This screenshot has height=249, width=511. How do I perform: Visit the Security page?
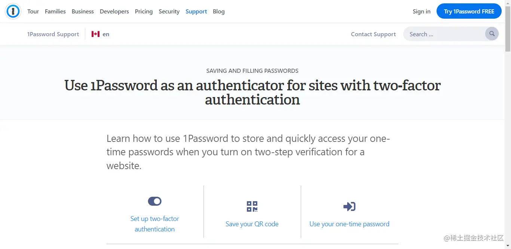click(x=169, y=12)
